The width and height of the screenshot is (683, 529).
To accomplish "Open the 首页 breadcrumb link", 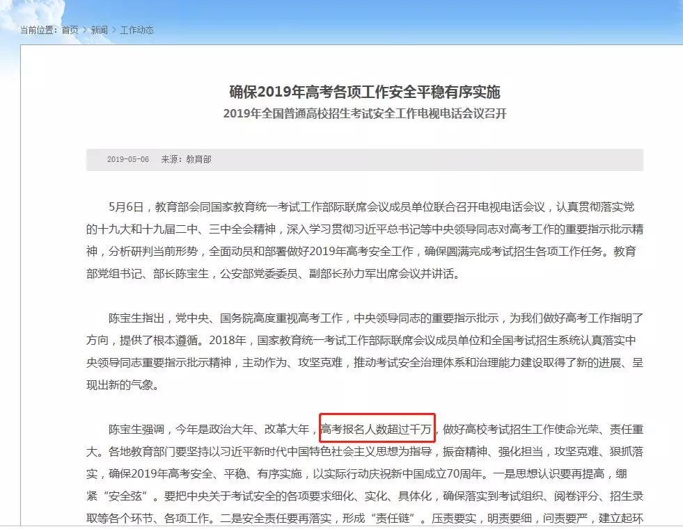I will coord(70,30).
